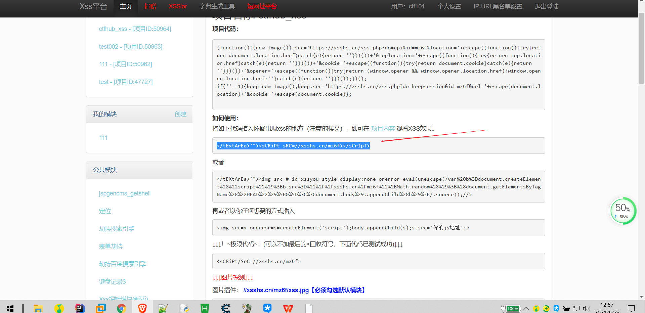This screenshot has height=313, width=645.
Task: Open the flower plant taskbar icon
Action: click(247, 308)
